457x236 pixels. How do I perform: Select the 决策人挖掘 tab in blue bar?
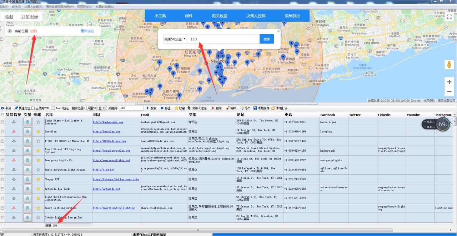[x=256, y=16]
